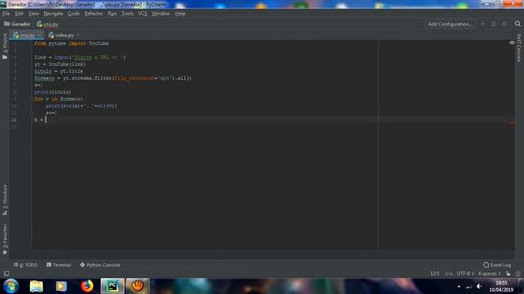Toggle the read-only lock icon in status bar
The width and height of the screenshot is (524, 294).
click(x=508, y=274)
